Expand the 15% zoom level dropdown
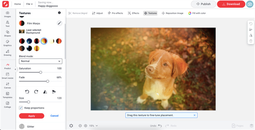This screenshot has width=255, height=130. coord(93,126)
